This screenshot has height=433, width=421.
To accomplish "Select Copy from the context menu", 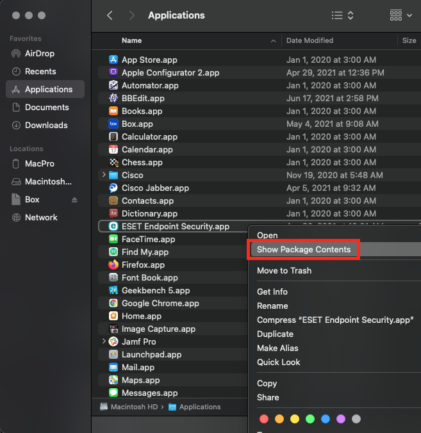I will (x=267, y=383).
